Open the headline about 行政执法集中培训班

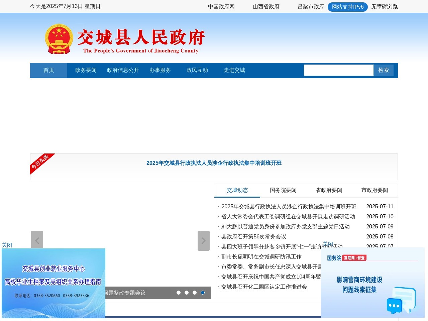[214, 163]
